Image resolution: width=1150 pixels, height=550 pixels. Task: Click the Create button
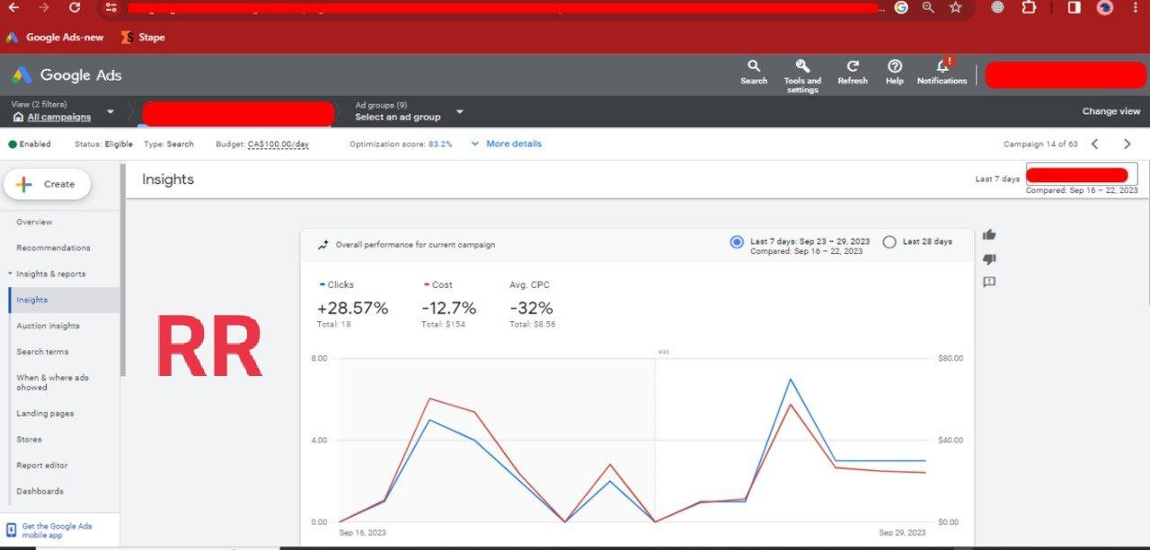point(48,184)
